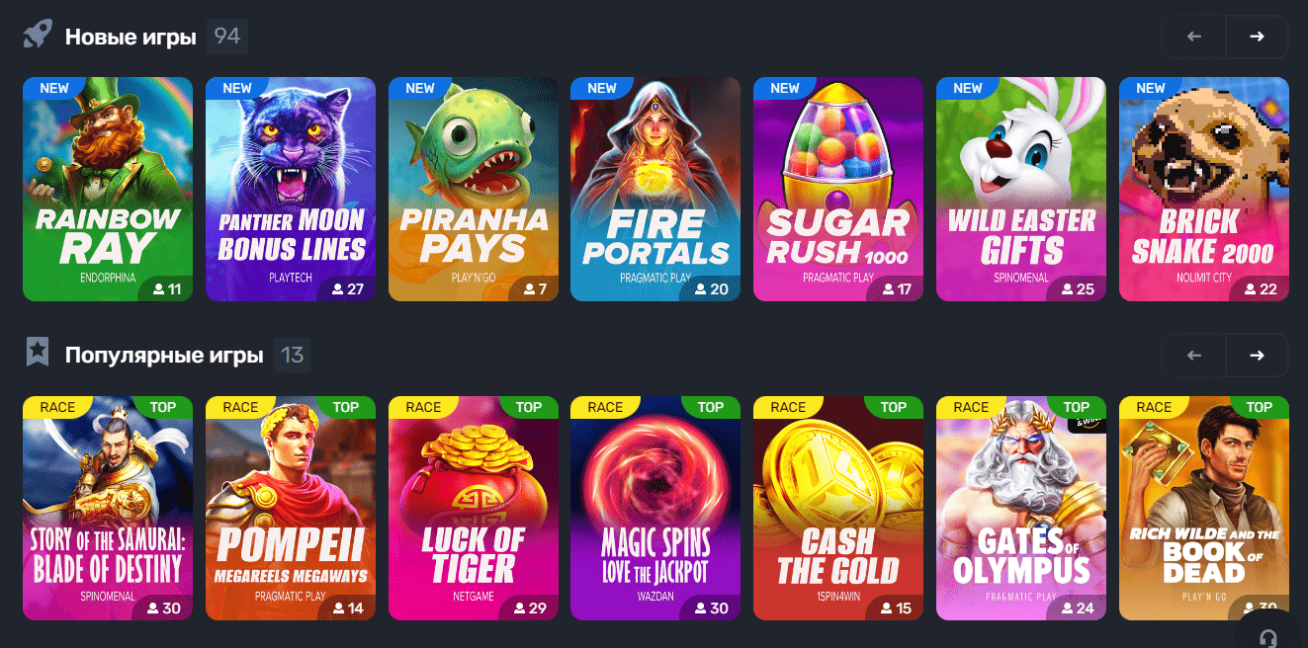Show next Популярные игры with right arrow
This screenshot has width=1308, height=648.
pos(1257,355)
